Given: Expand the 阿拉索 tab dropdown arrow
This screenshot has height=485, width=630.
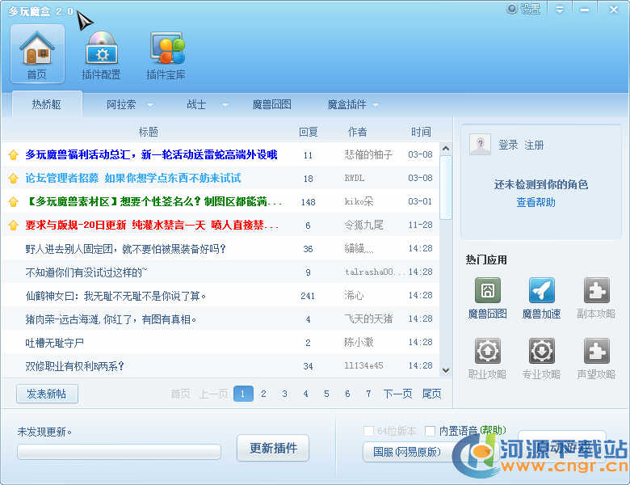Looking at the screenshot, I should 152,105.
